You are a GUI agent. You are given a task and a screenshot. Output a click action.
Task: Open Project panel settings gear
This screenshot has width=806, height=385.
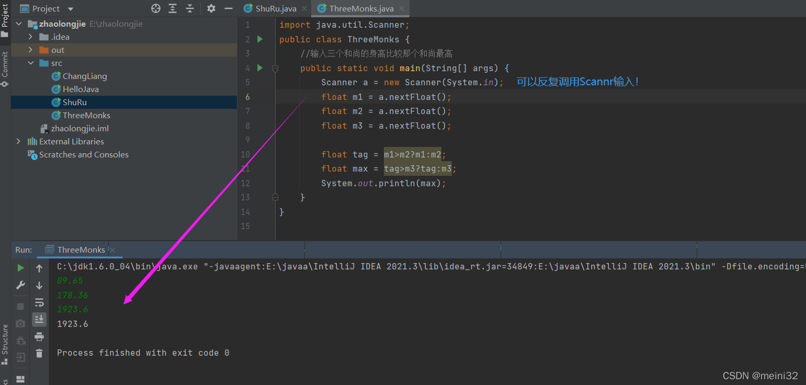(x=211, y=8)
